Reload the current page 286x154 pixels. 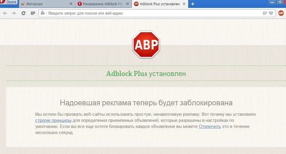[23, 13]
